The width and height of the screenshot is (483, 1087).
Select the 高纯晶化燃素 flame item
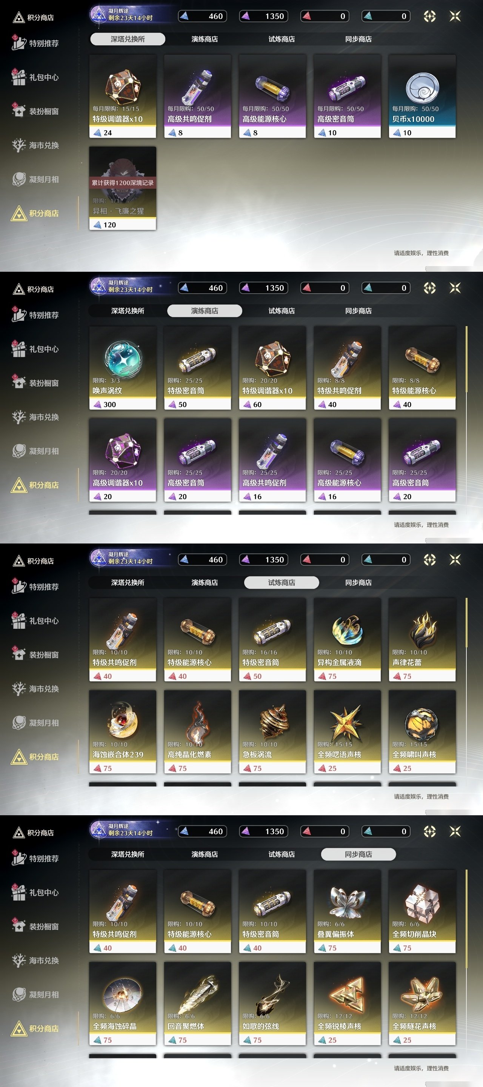tap(197, 732)
